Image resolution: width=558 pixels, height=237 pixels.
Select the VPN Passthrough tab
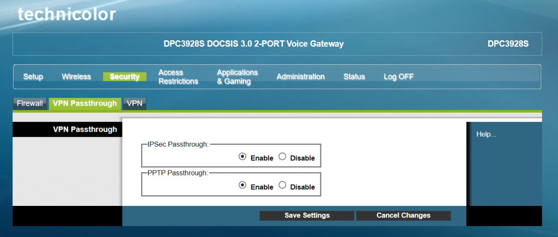tap(85, 104)
